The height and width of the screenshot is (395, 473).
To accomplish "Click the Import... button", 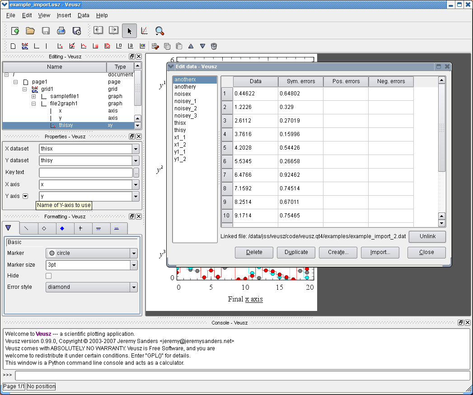I will pos(380,252).
